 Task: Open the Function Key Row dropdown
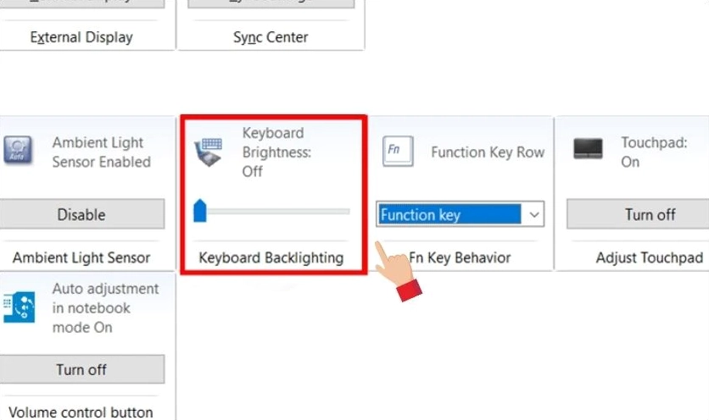coord(450,215)
